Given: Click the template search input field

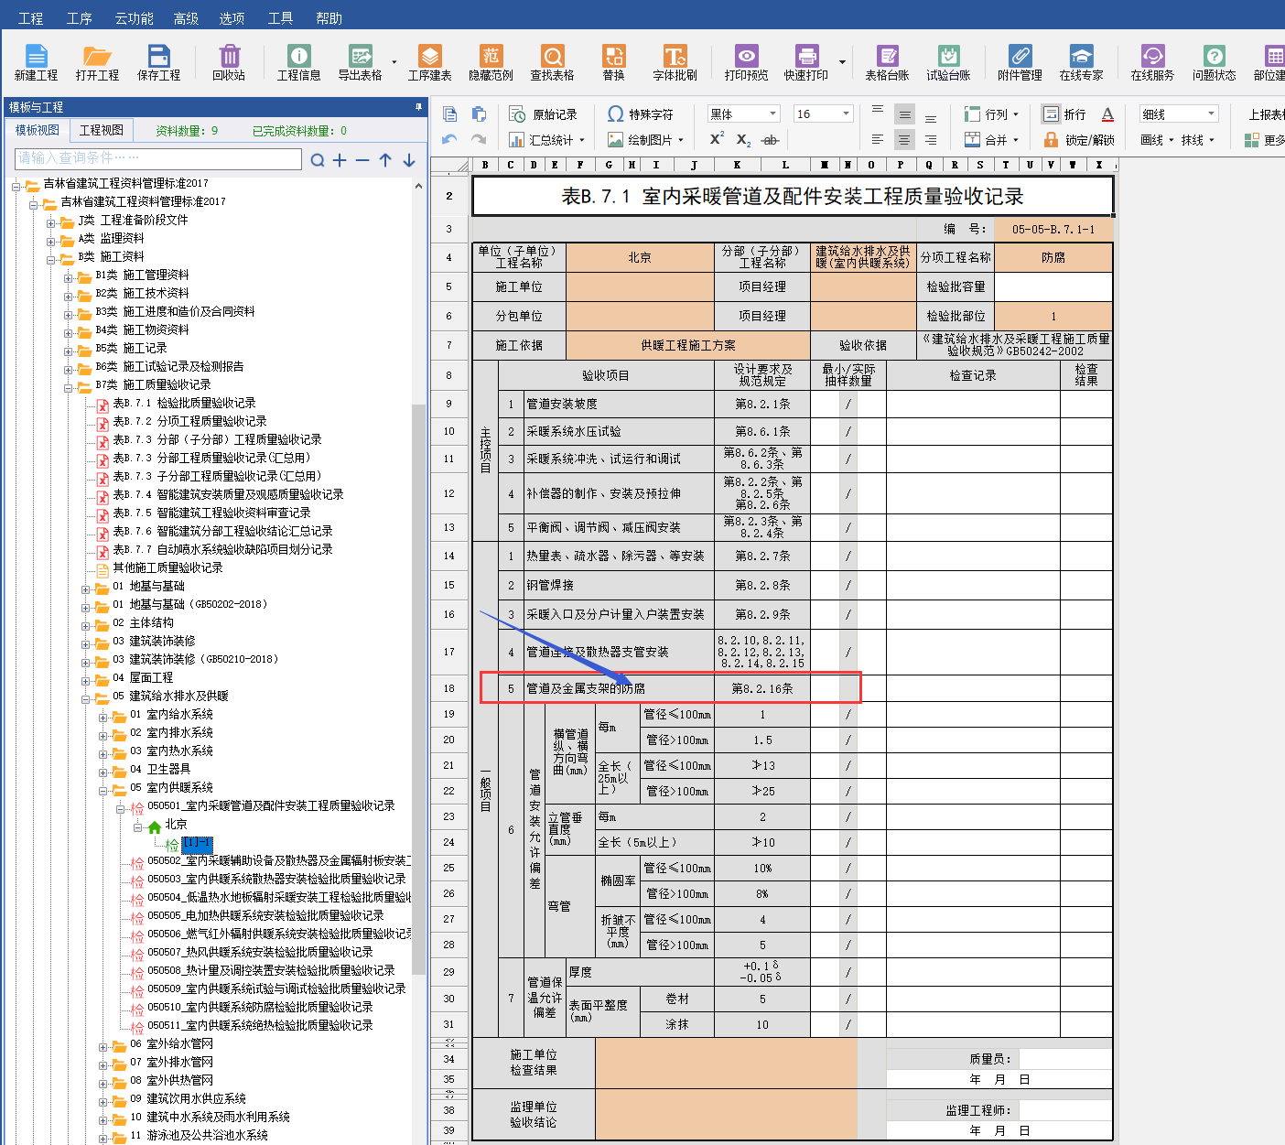Looking at the screenshot, I should 158,158.
